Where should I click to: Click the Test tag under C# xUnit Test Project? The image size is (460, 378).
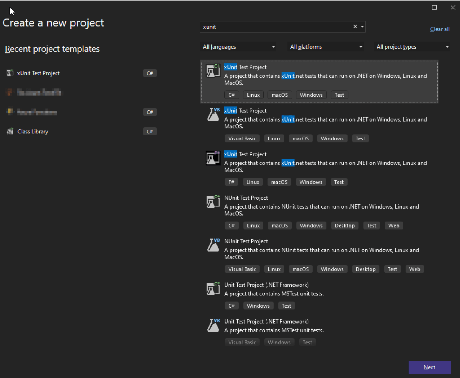click(340, 95)
